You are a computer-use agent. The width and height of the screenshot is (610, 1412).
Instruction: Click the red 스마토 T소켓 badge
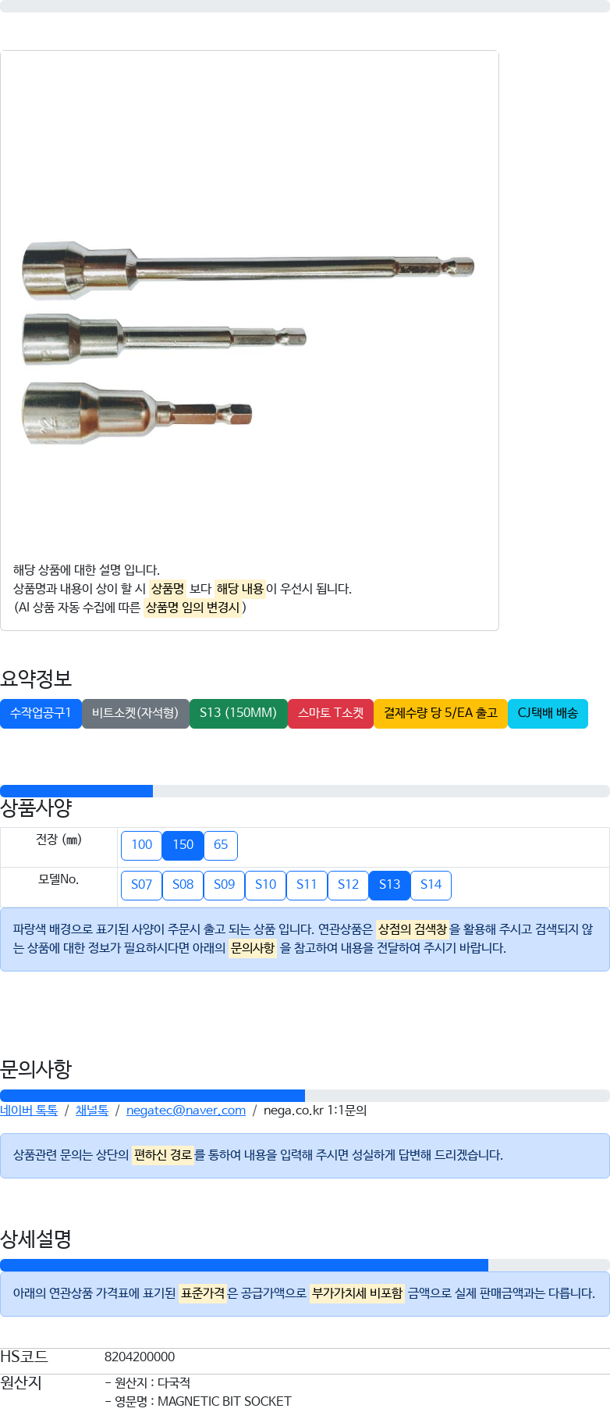[x=331, y=713]
